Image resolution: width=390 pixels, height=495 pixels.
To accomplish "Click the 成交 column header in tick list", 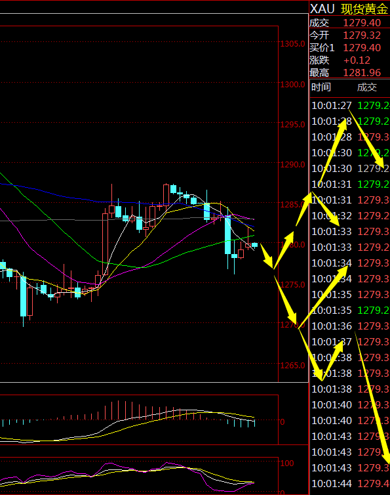I will coord(366,87).
